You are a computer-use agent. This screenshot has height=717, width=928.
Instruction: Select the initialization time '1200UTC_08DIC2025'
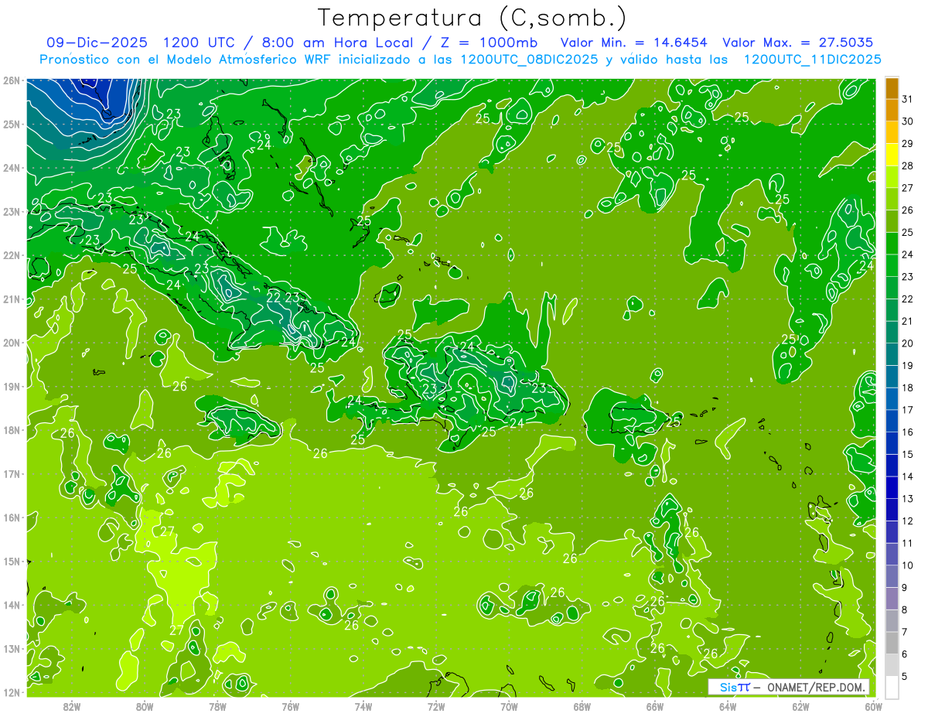tap(529, 59)
